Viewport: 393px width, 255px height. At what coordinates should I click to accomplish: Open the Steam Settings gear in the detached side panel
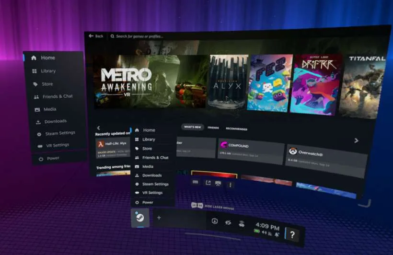coord(39,134)
